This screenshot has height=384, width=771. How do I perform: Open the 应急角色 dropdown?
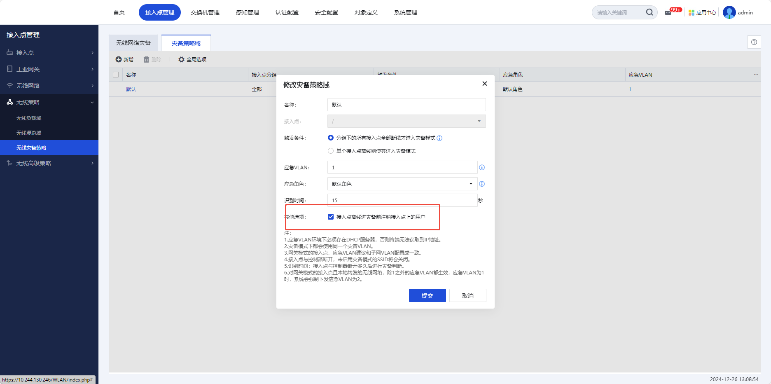coord(402,184)
